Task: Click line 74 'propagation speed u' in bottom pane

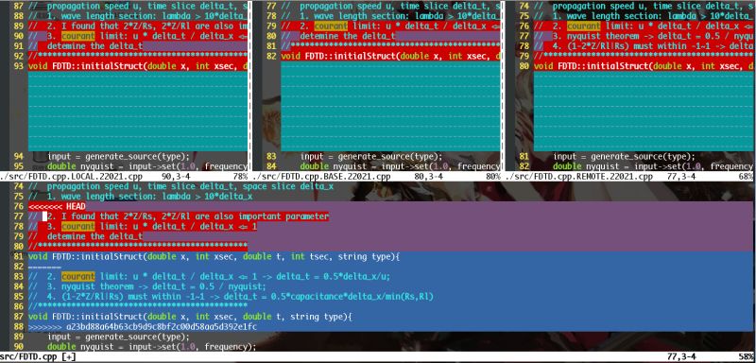Action: [x=180, y=186]
